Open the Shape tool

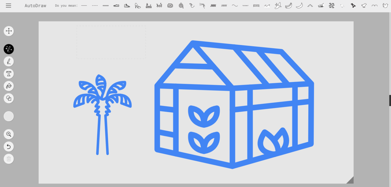(x=9, y=98)
